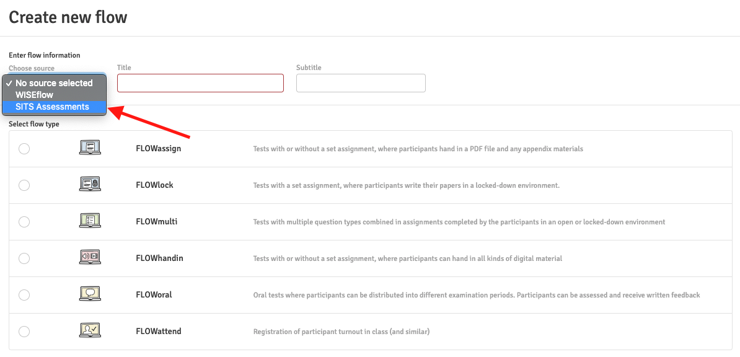Pick the FLOWattend radio button
740x357 pixels.
coord(24,332)
